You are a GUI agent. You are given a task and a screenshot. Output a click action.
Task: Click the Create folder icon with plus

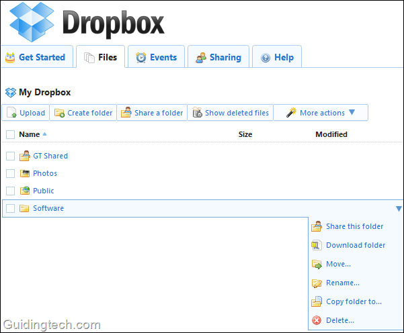click(59, 113)
